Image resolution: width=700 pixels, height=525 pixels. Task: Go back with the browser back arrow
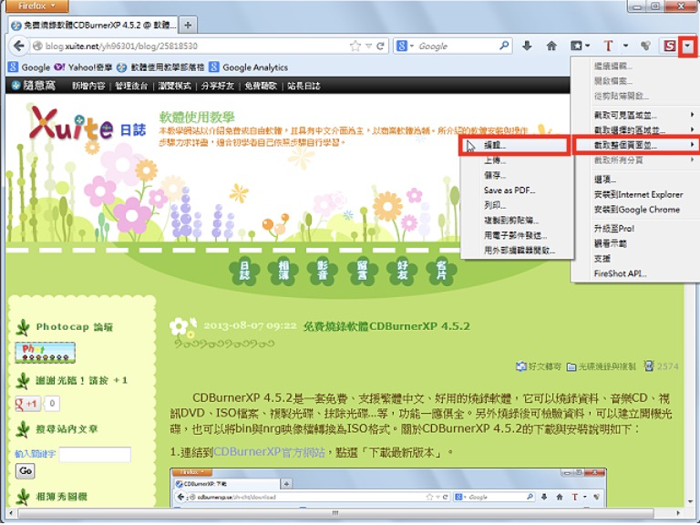coord(18,46)
